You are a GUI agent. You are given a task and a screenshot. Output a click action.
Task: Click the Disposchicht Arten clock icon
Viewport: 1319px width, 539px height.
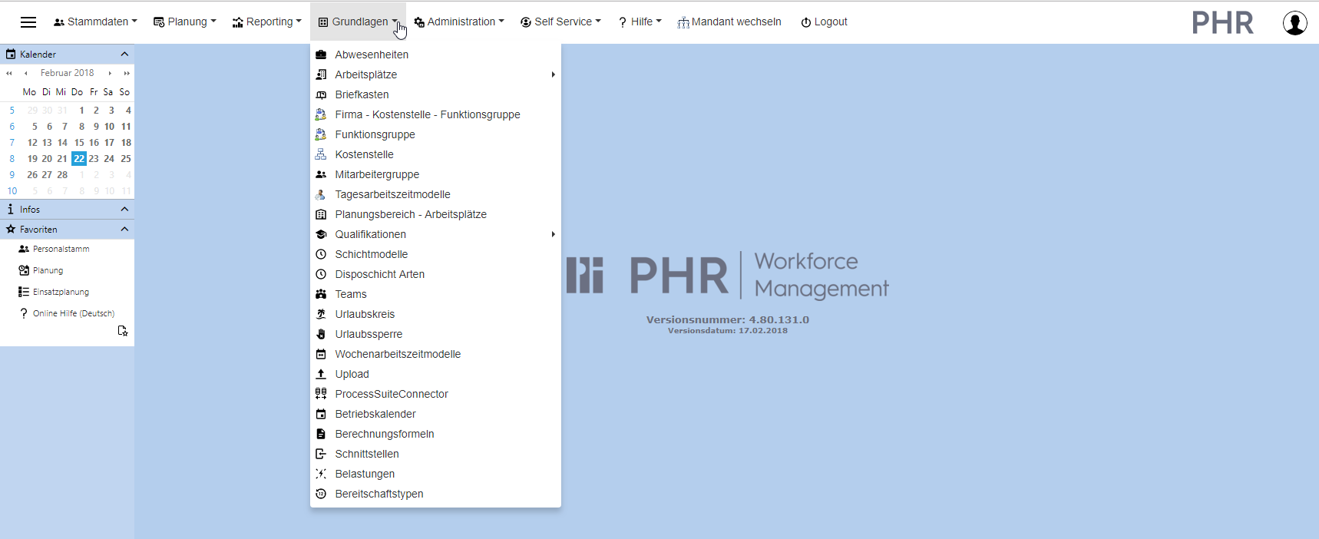(x=321, y=274)
